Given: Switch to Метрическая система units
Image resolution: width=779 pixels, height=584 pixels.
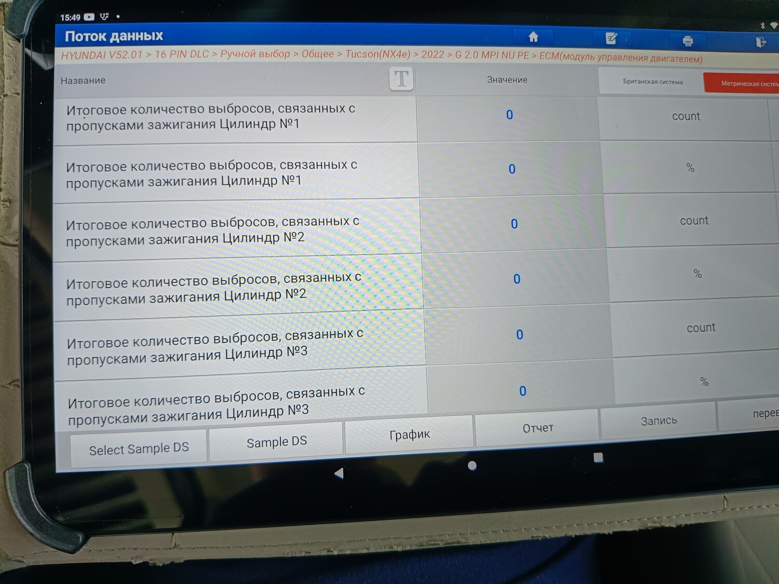Looking at the screenshot, I should (743, 84).
